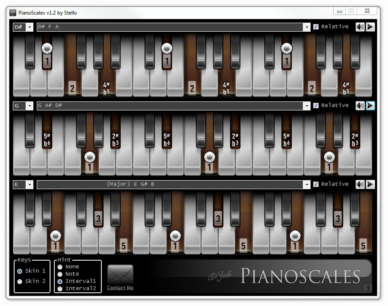The height and width of the screenshot is (306, 388).
Task: Expand the G A# D# scale dropdown
Action: (x=307, y=106)
